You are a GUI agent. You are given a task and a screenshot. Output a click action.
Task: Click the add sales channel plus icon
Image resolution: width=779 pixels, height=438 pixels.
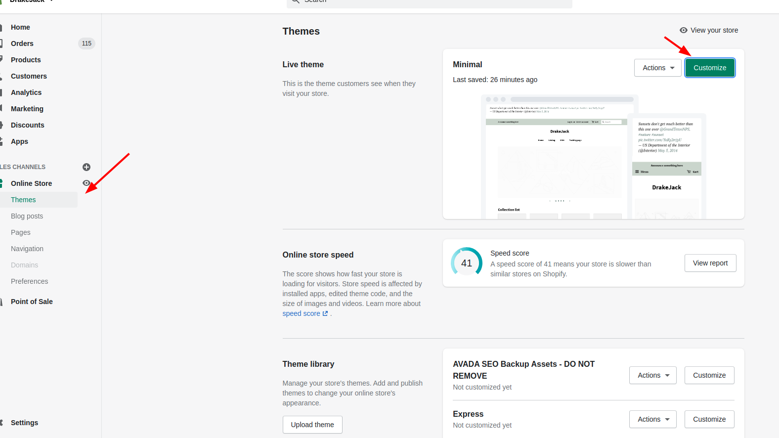(87, 167)
